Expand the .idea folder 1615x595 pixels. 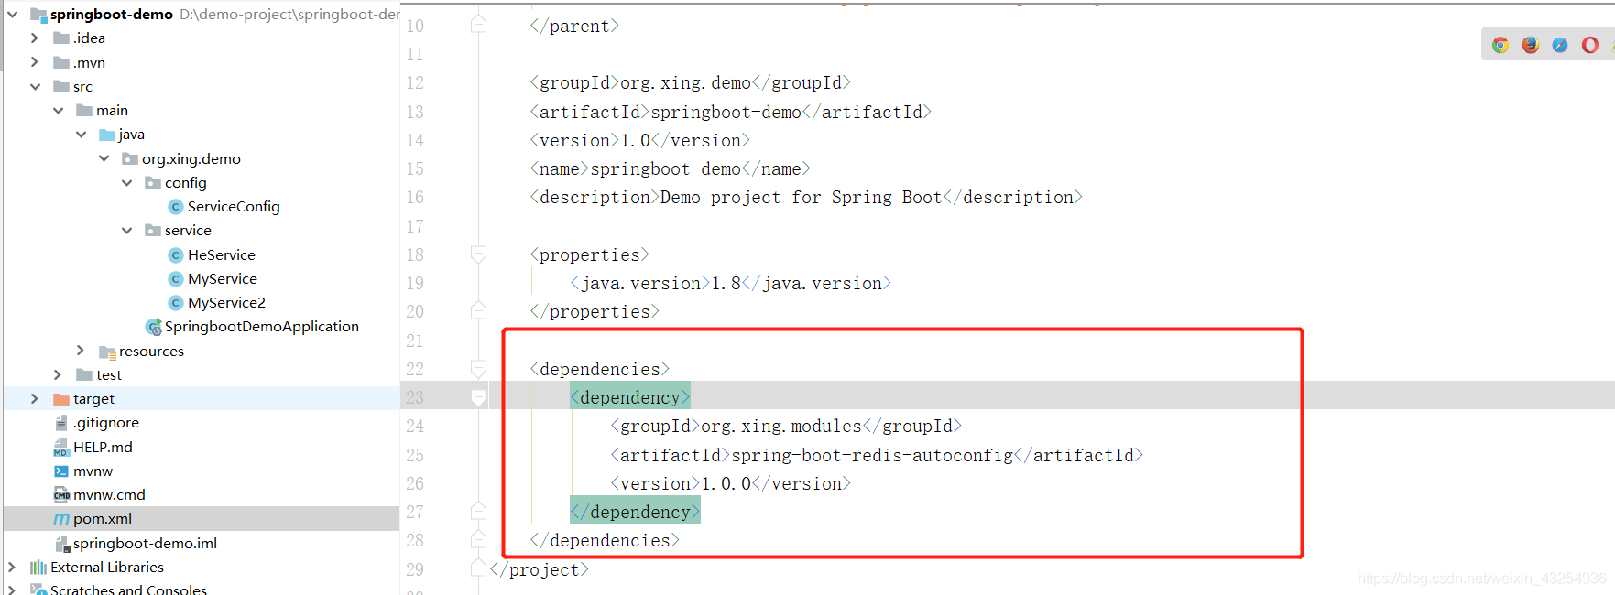point(35,38)
